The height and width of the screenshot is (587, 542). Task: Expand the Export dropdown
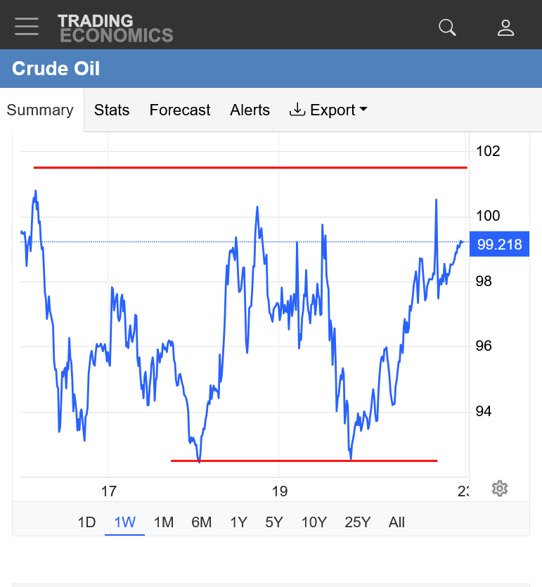coord(329,110)
